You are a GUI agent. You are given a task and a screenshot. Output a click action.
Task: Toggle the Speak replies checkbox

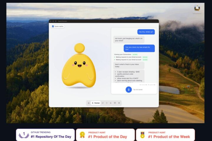(x=53, y=26)
